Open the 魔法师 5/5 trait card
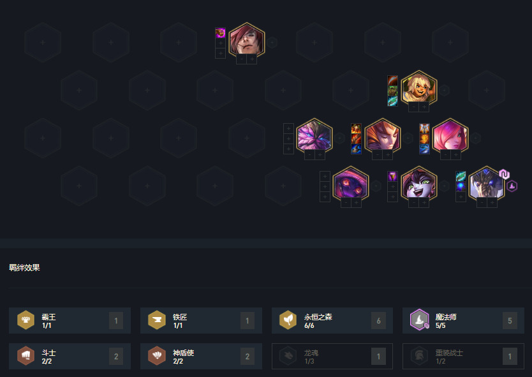Screen dimensions: 532x377 pyautogui.click(x=463, y=320)
